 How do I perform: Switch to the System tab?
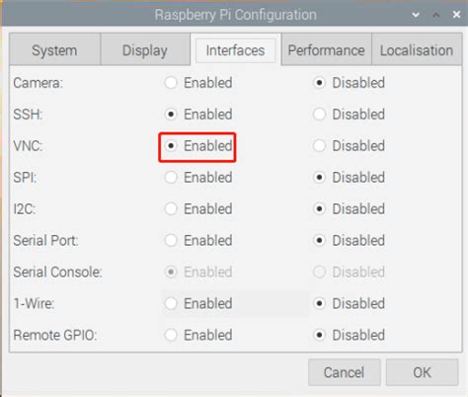(x=54, y=50)
